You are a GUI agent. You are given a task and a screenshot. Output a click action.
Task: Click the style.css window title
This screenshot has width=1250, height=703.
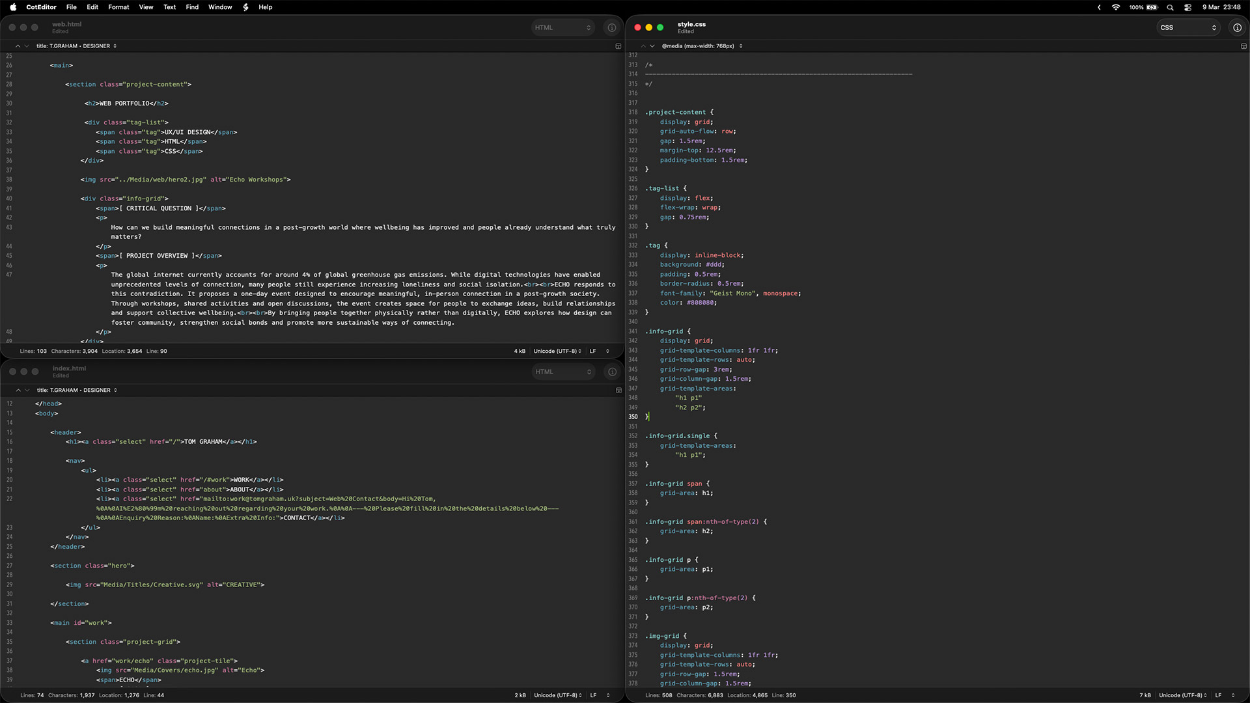pos(691,24)
